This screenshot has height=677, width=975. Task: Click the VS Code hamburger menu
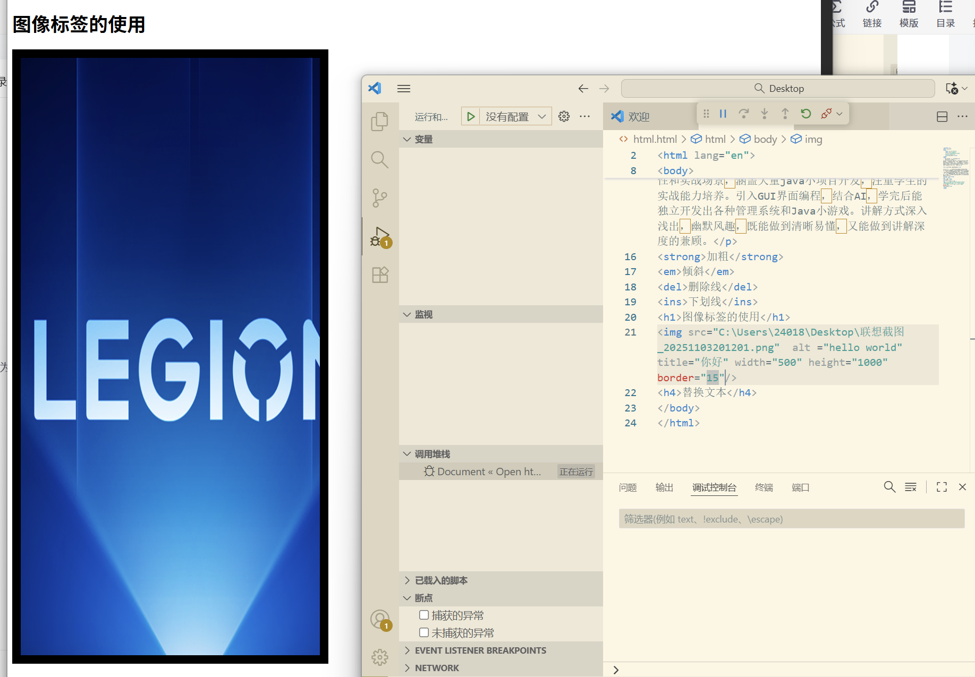point(404,89)
